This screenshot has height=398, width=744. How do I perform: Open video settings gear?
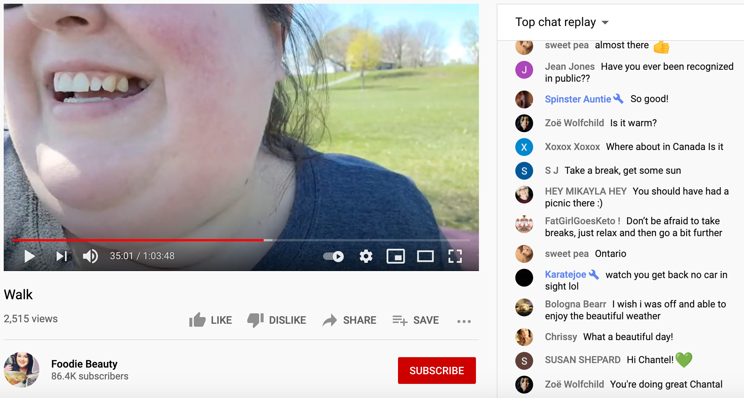[x=366, y=256]
